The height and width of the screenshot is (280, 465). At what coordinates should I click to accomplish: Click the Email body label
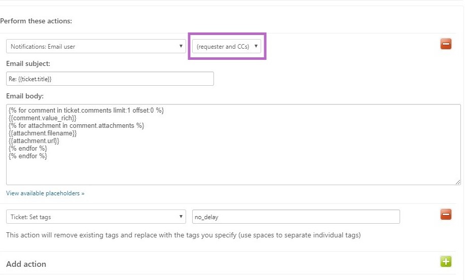[x=25, y=96]
